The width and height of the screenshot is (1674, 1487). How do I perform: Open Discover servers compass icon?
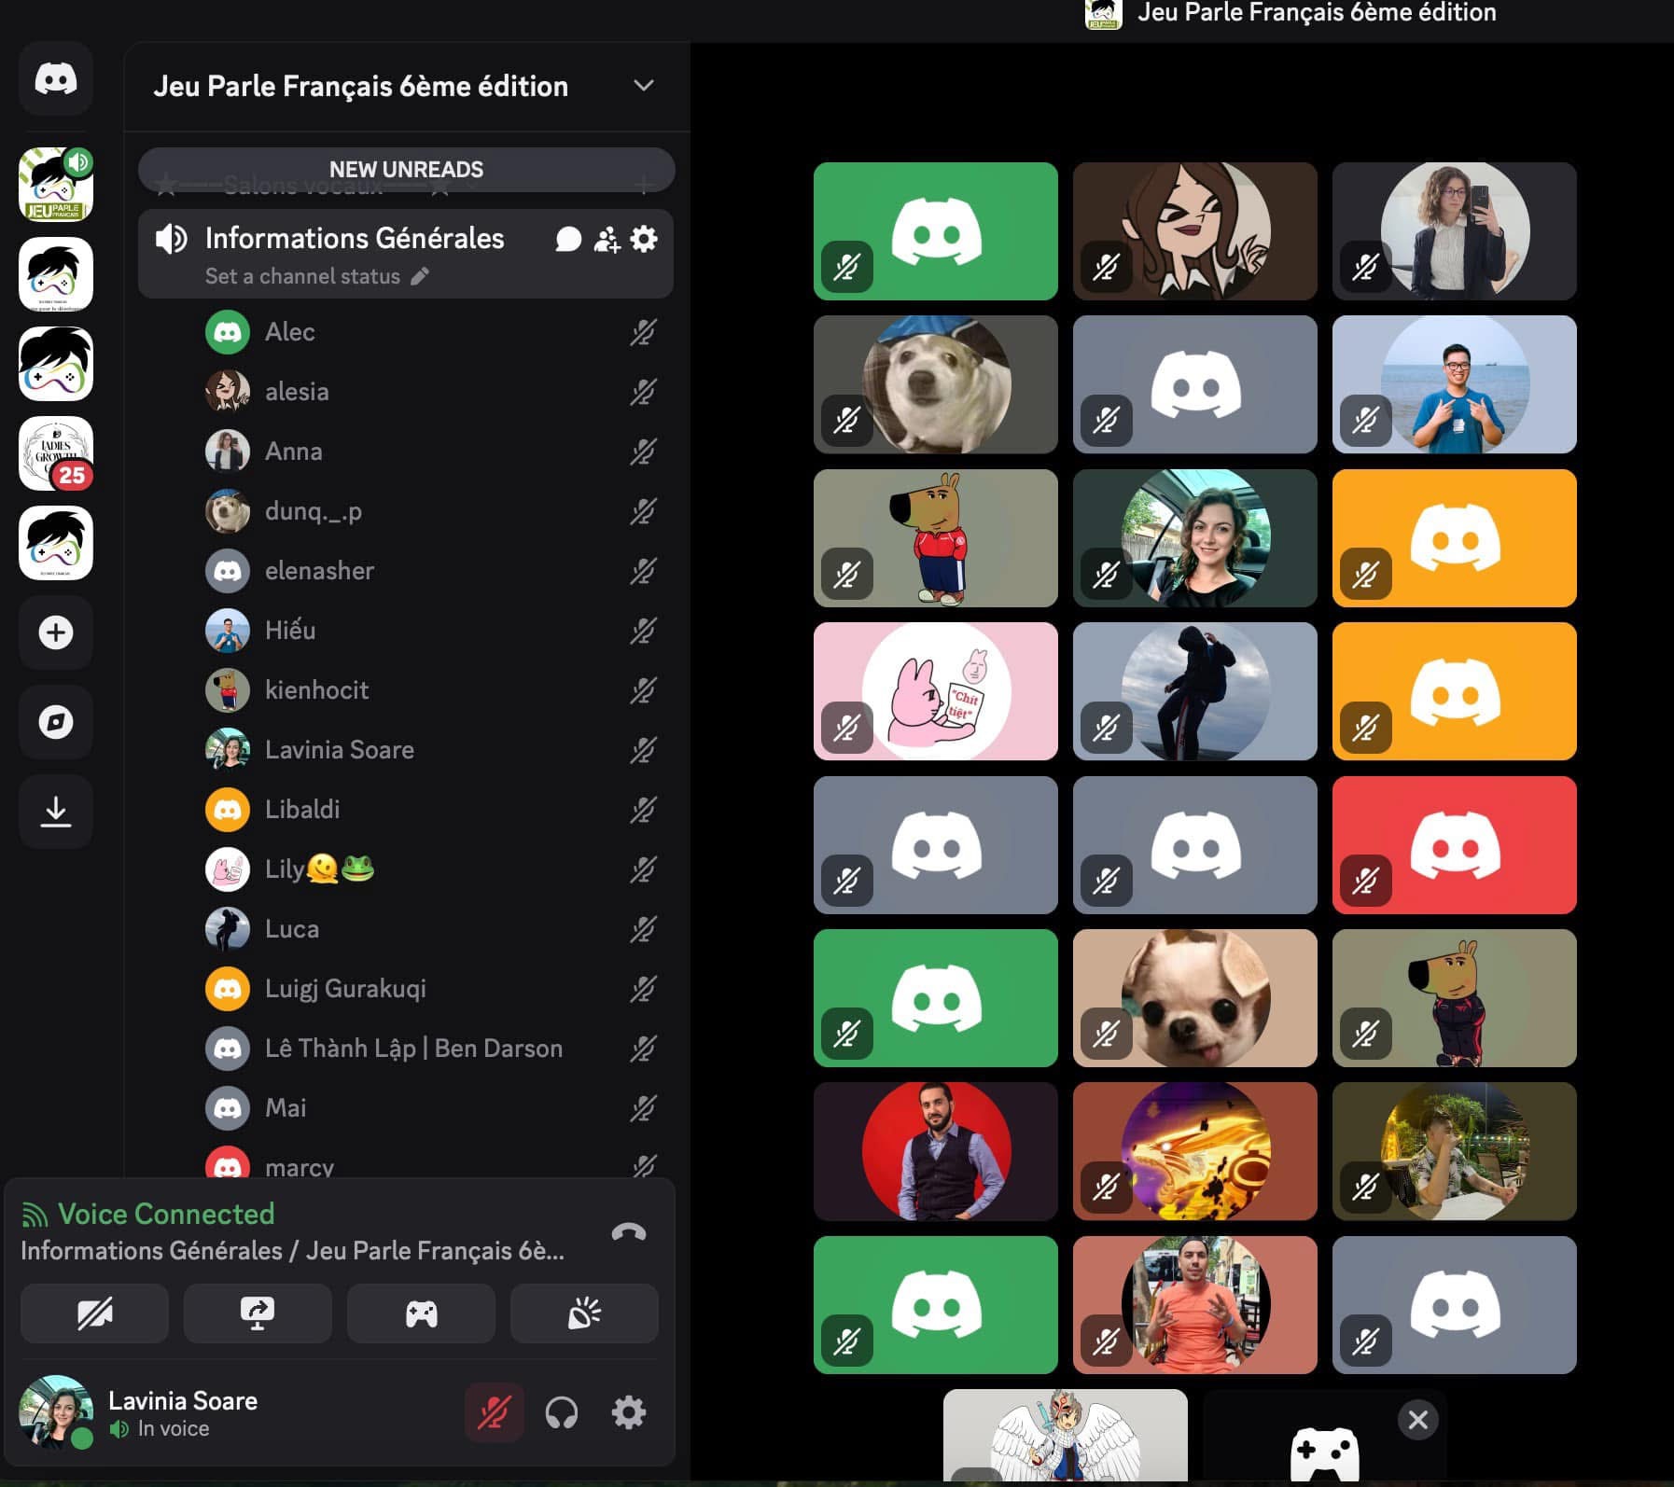click(56, 722)
